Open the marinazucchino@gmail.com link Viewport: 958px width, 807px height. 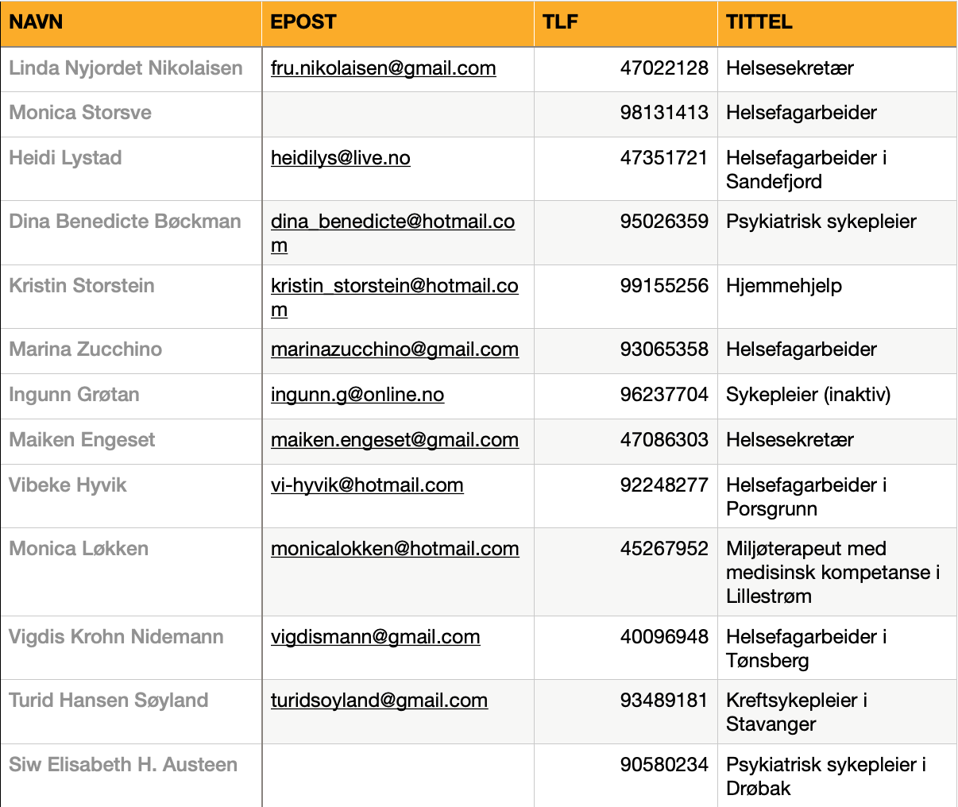(x=394, y=349)
